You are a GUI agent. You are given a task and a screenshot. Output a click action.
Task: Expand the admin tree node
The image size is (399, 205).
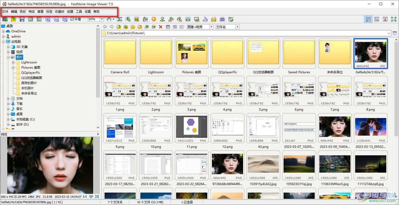coord(3,36)
